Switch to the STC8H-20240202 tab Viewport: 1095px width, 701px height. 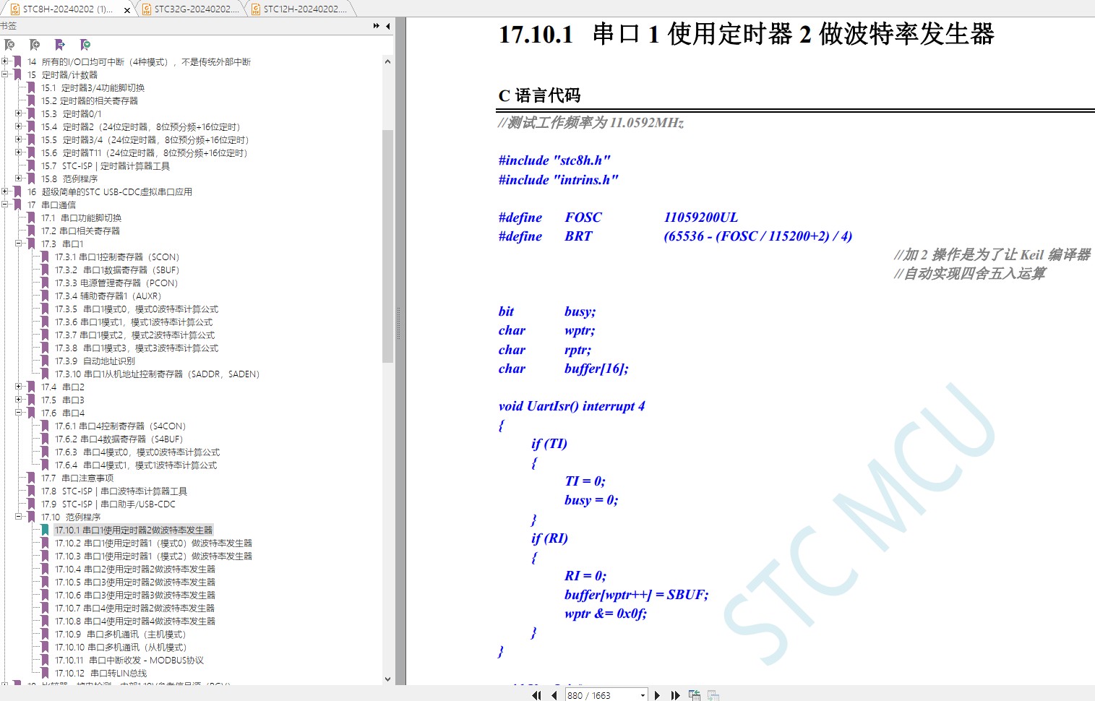[68, 9]
